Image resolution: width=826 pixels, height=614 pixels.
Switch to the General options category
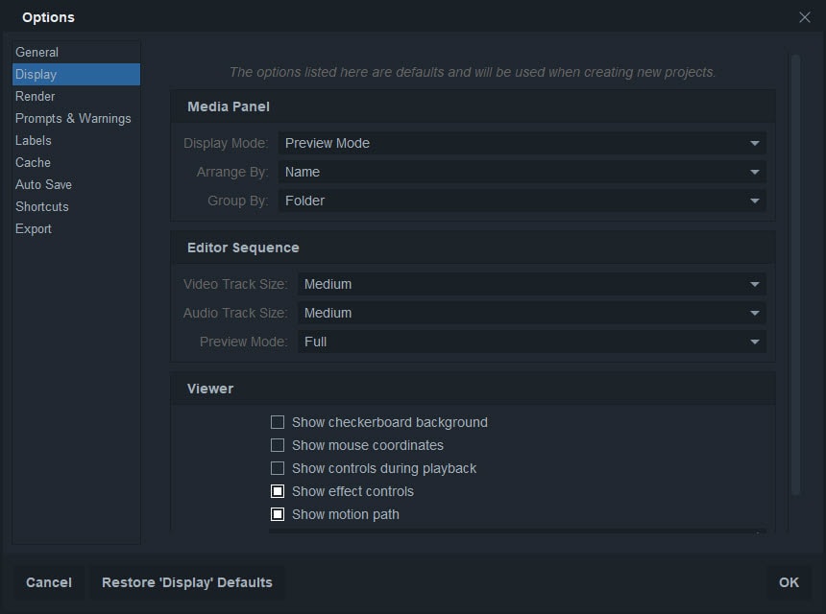pos(36,52)
